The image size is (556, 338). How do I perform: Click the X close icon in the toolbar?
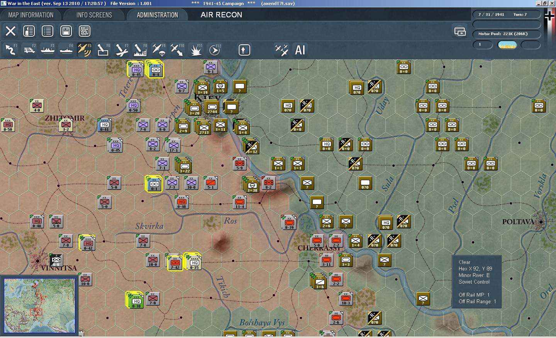click(x=10, y=31)
